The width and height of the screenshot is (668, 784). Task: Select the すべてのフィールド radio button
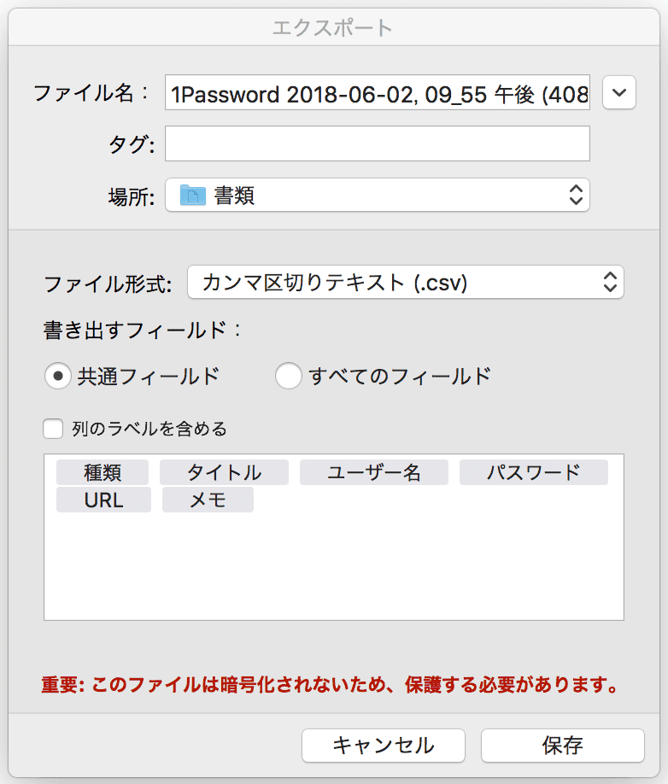pos(289,376)
